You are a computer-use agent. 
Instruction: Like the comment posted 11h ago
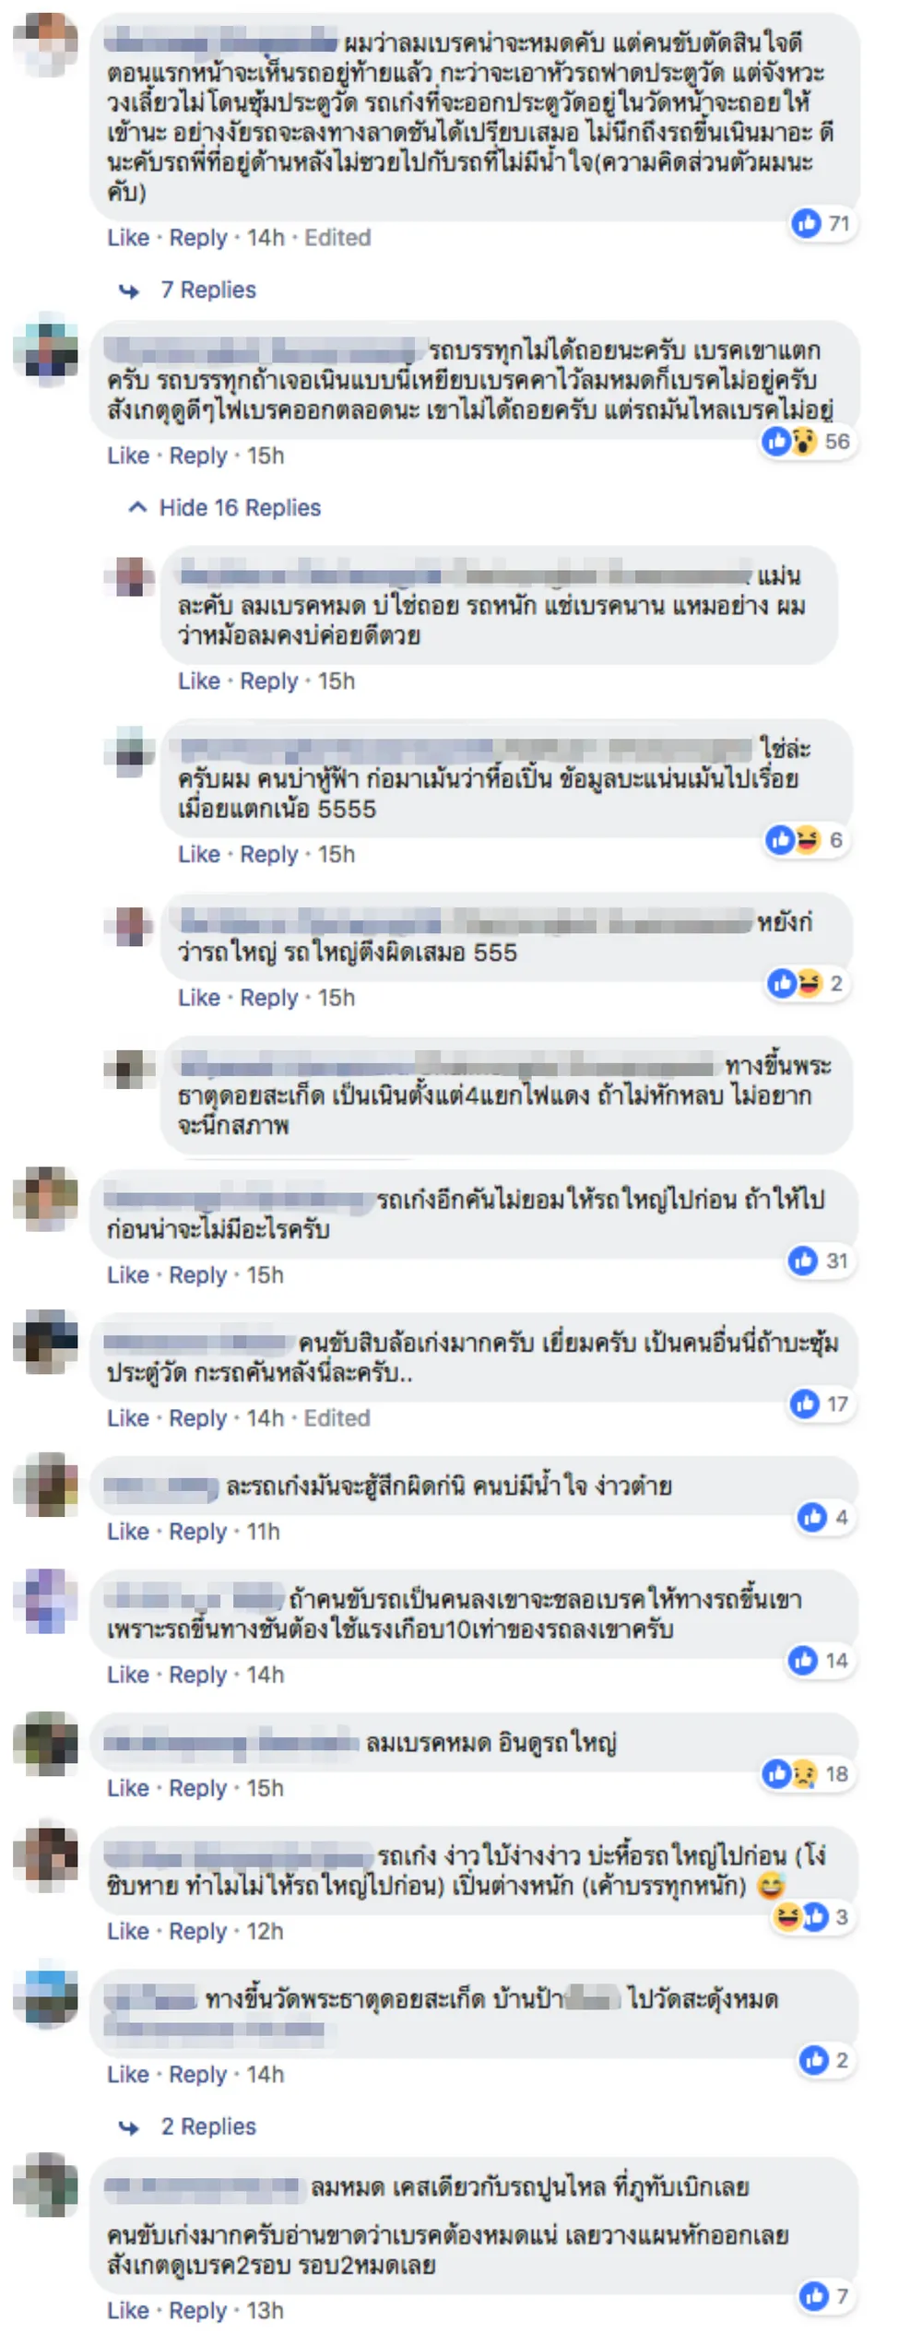[128, 1531]
